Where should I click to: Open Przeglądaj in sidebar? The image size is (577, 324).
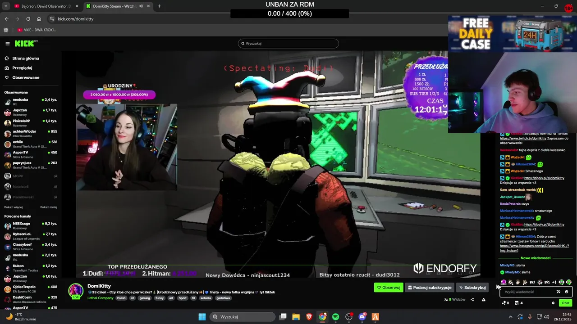pos(22,68)
